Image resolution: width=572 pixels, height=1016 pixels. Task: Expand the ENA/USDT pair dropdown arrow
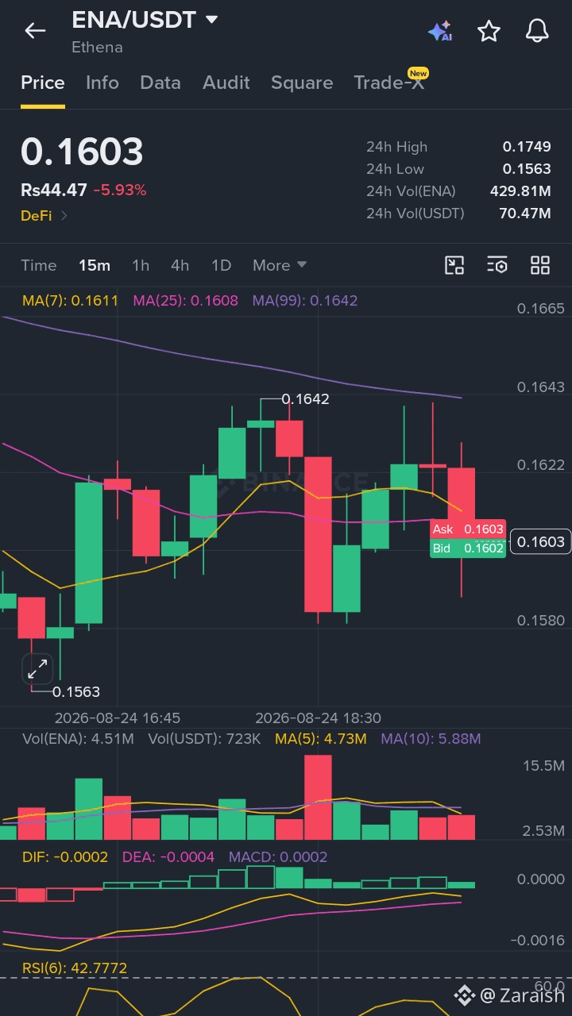pyautogui.click(x=211, y=19)
